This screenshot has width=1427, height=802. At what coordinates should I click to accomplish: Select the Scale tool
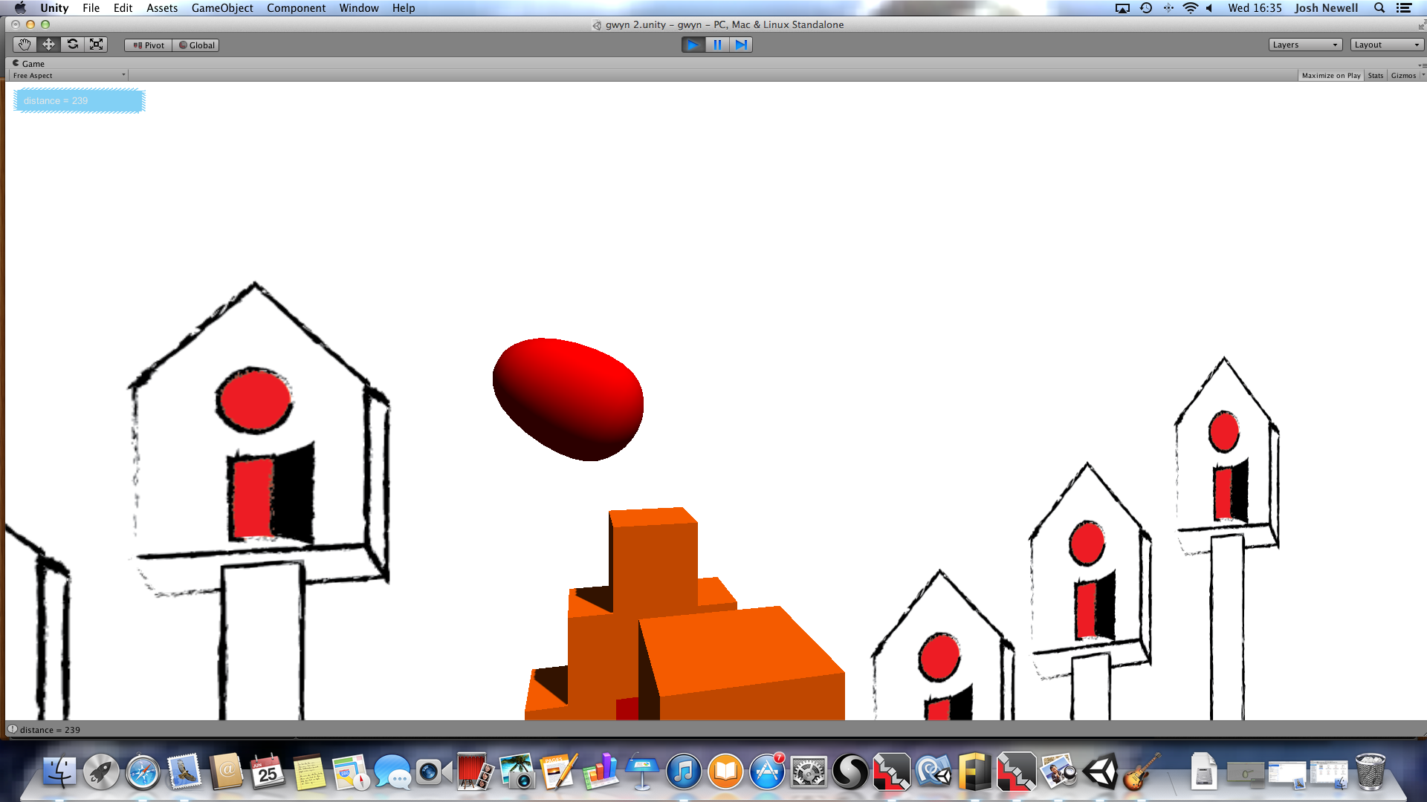click(97, 45)
